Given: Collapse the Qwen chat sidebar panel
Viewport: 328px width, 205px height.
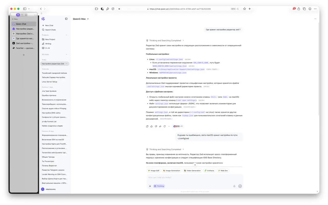Looking at the screenshot, I should (x=66, y=19).
